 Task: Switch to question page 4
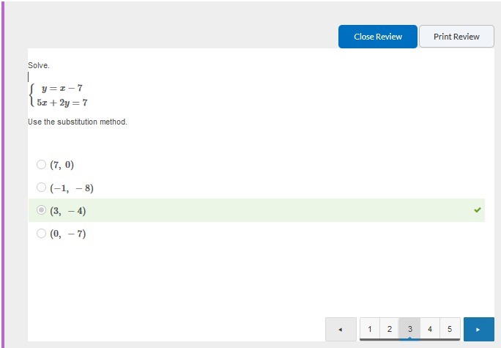[x=430, y=329]
